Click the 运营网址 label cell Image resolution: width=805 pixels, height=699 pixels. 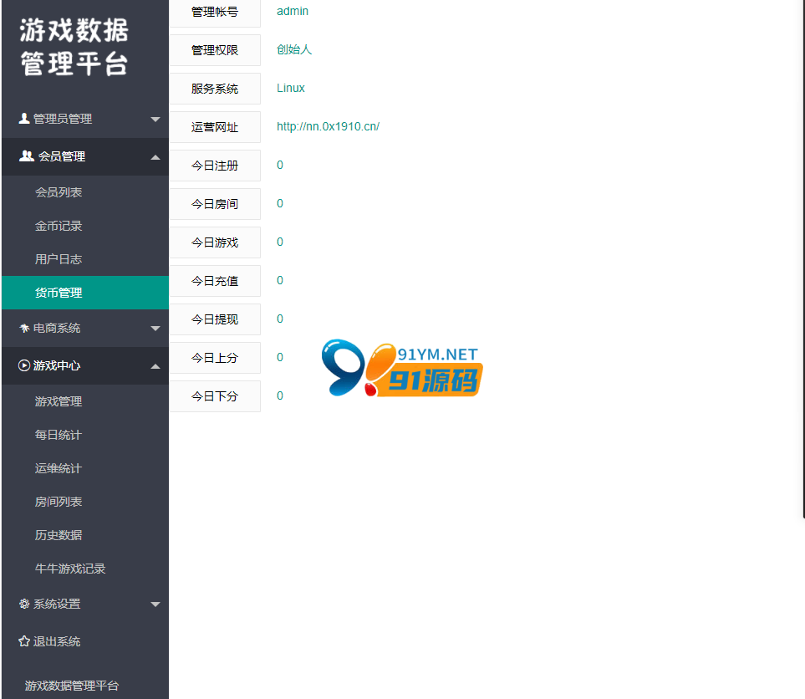click(x=215, y=127)
